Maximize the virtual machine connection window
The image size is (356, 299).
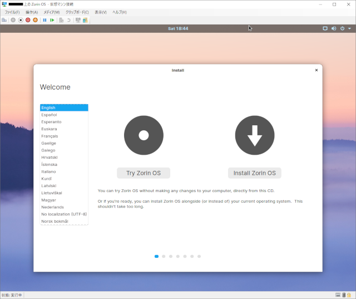pos(334,4)
